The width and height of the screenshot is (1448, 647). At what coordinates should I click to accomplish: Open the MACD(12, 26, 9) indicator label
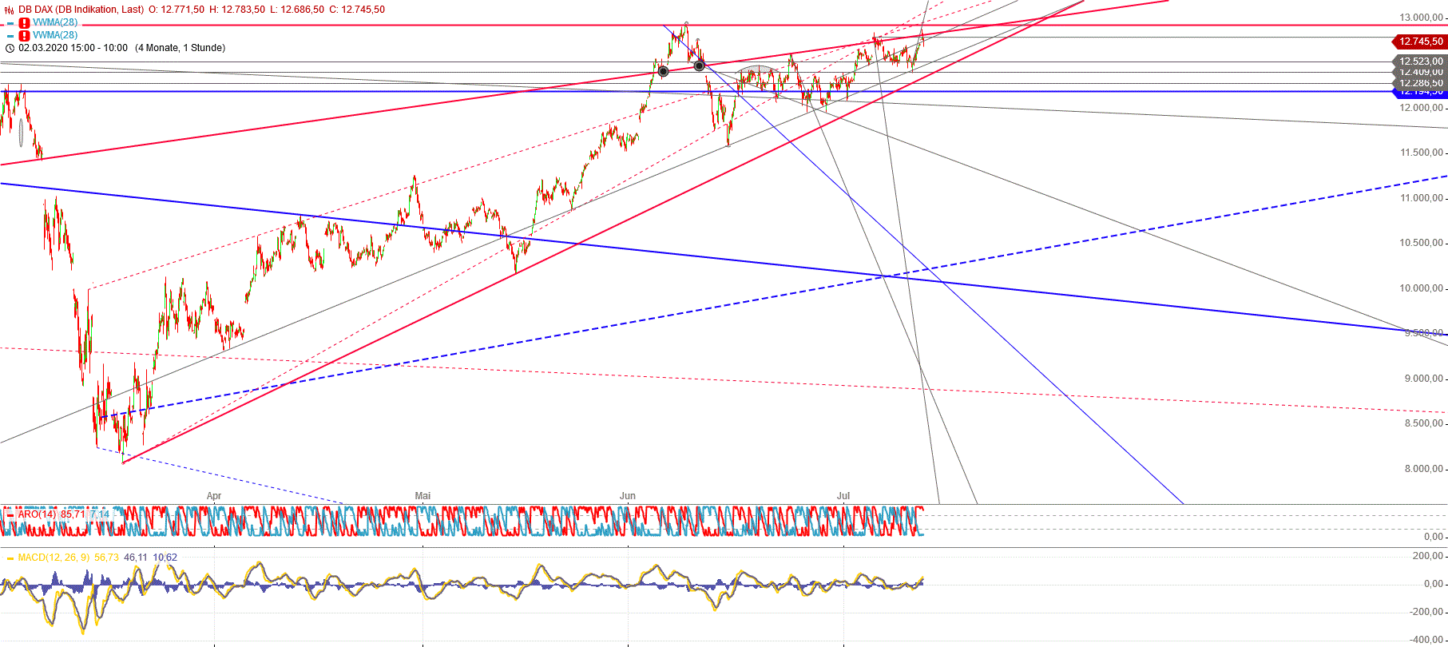(x=54, y=558)
